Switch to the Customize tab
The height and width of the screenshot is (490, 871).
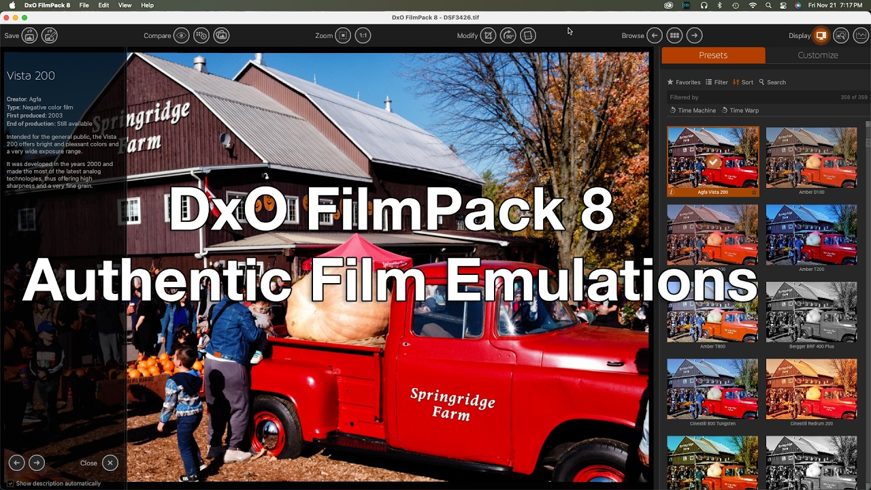(818, 55)
